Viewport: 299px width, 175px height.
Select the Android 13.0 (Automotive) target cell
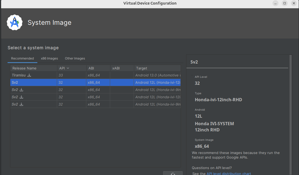pos(157,75)
